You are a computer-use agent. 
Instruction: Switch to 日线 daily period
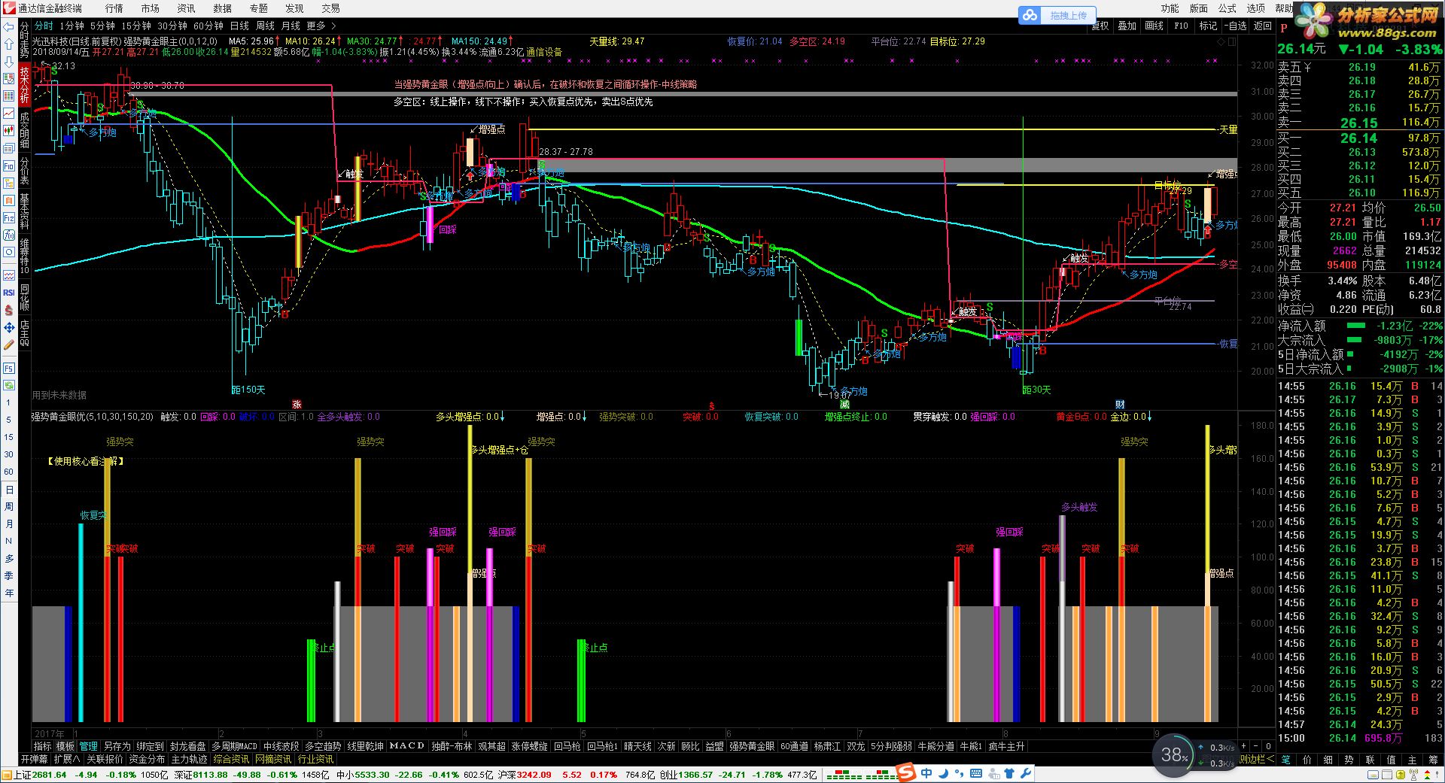[239, 26]
